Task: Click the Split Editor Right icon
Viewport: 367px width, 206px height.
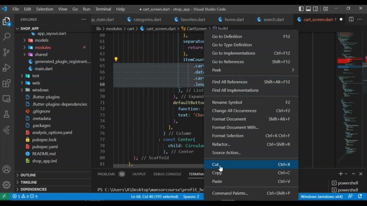Action: [x=351, y=19]
